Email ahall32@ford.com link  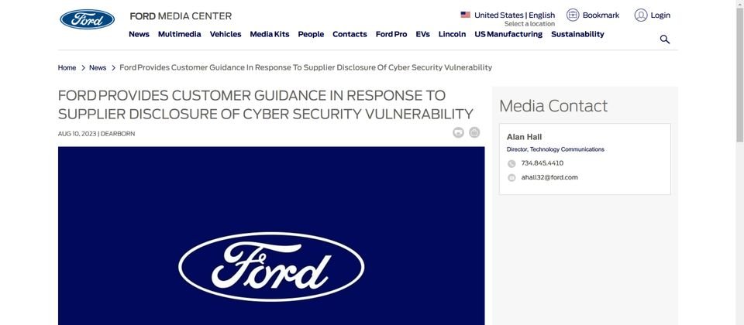[549, 178]
